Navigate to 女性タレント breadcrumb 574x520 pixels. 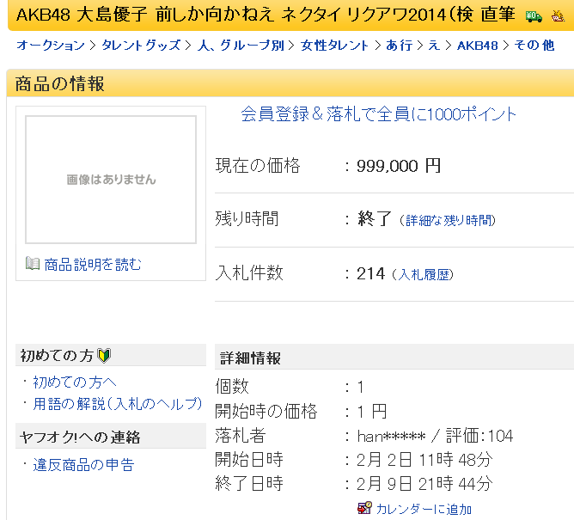point(334,46)
